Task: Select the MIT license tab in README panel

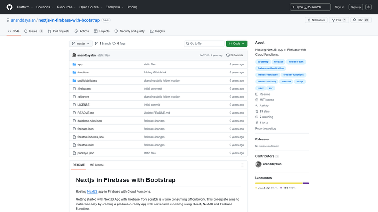Action: 97,165
